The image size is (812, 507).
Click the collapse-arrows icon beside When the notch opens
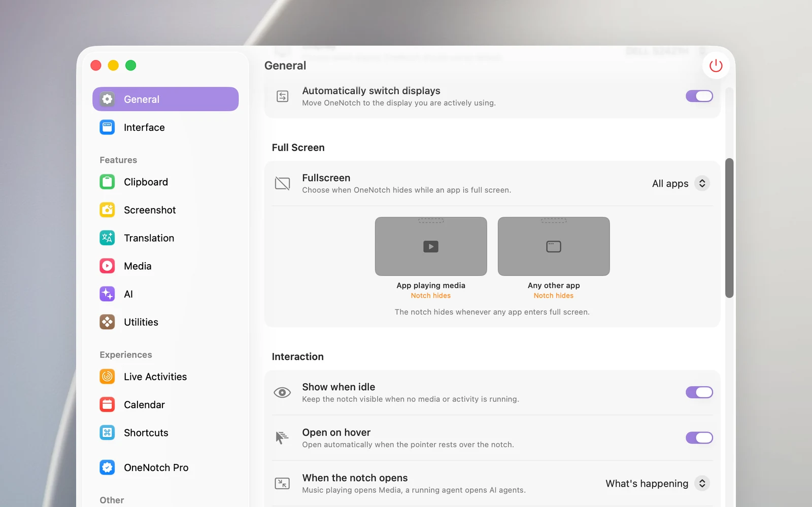click(x=282, y=483)
